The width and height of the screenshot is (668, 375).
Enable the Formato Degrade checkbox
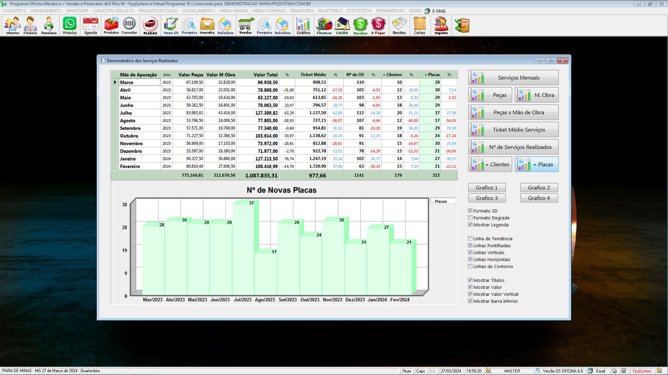tap(470, 218)
